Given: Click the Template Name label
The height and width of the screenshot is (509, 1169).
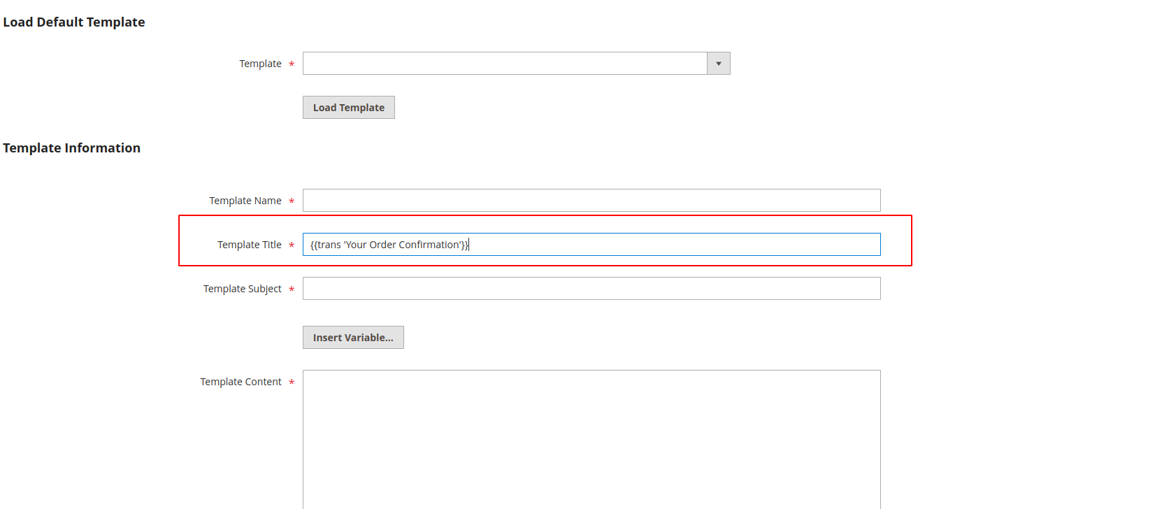Looking at the screenshot, I should (245, 201).
